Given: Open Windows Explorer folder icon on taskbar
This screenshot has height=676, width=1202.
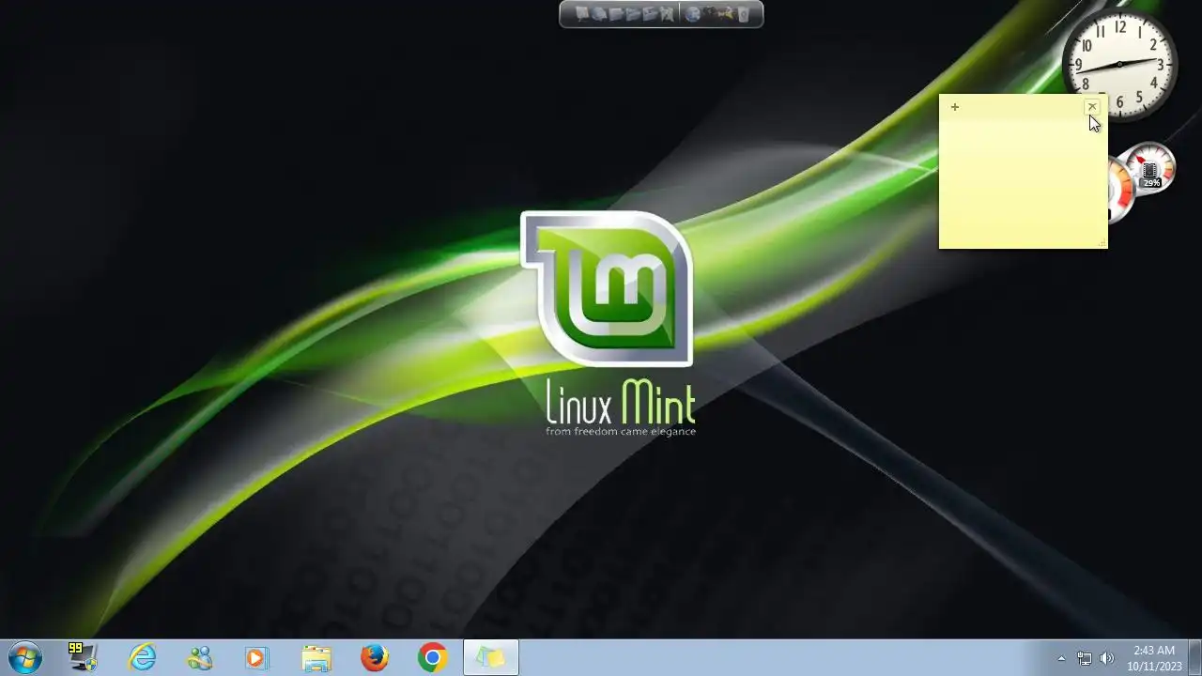Looking at the screenshot, I should pos(316,658).
